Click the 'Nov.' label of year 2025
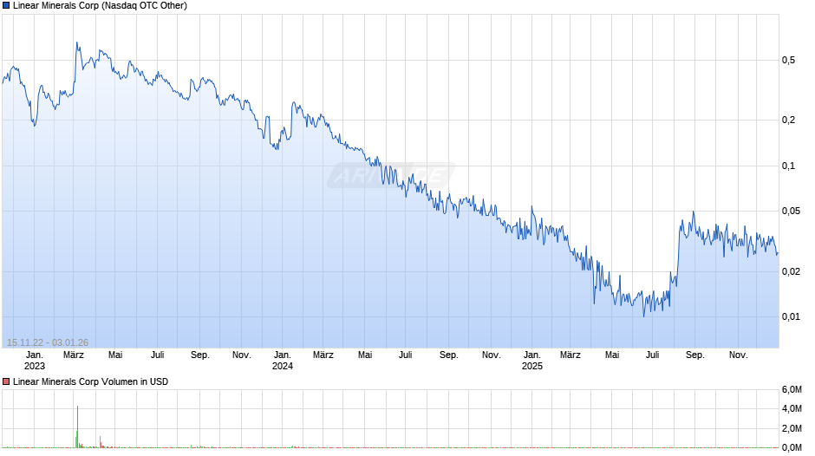The width and height of the screenshot is (815, 456). point(738,355)
